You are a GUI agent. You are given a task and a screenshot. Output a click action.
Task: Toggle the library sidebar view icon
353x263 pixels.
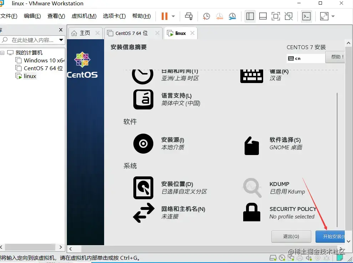point(250,16)
